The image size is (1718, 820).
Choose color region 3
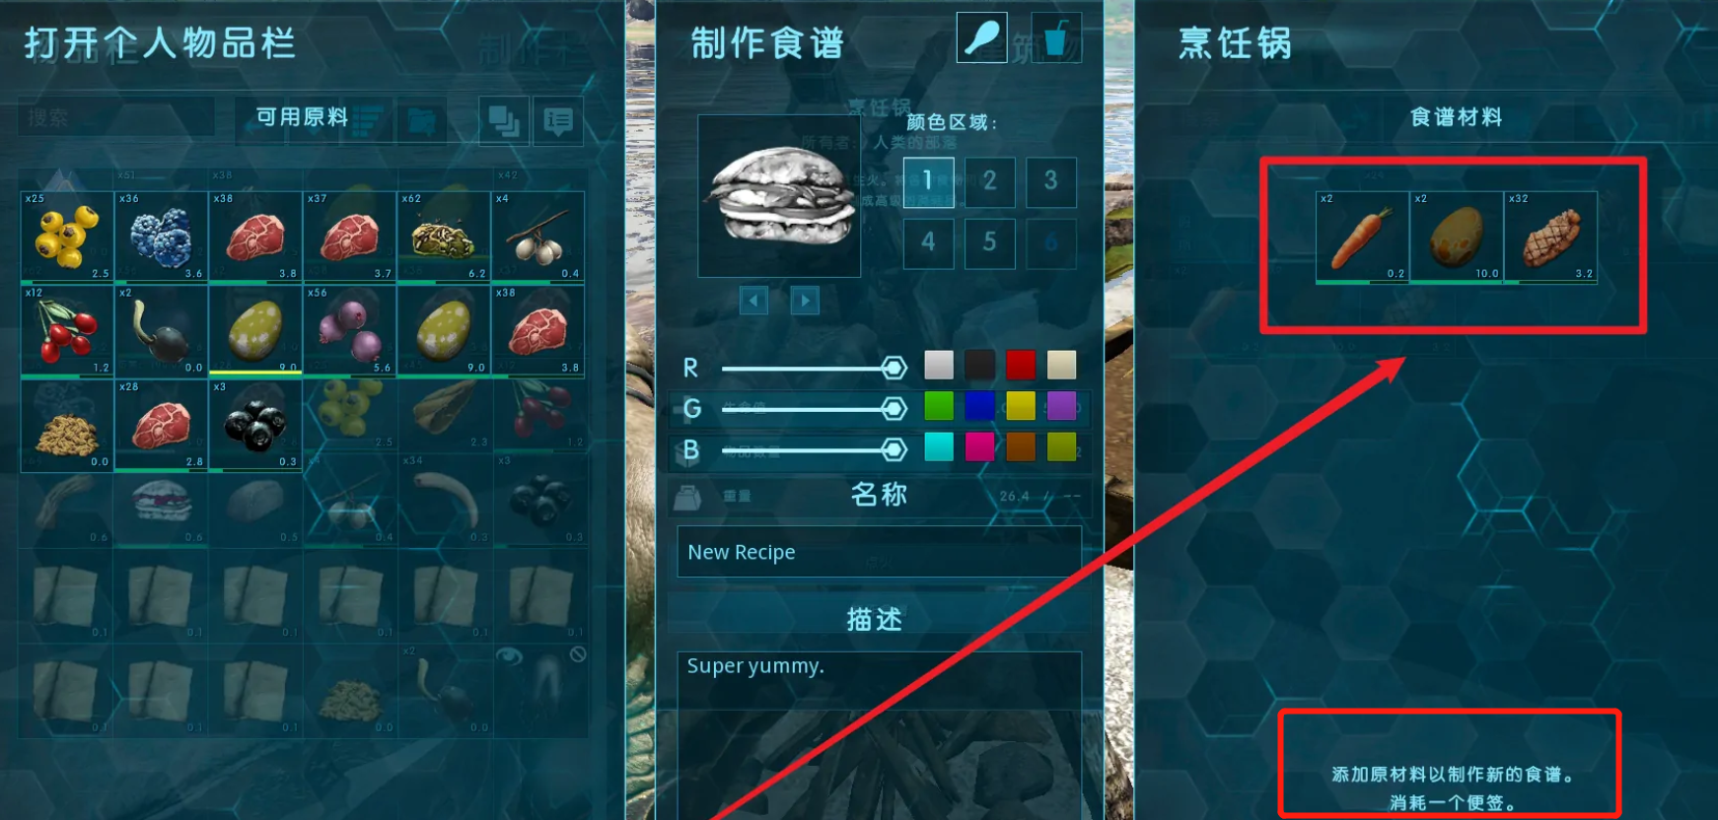click(x=1050, y=181)
